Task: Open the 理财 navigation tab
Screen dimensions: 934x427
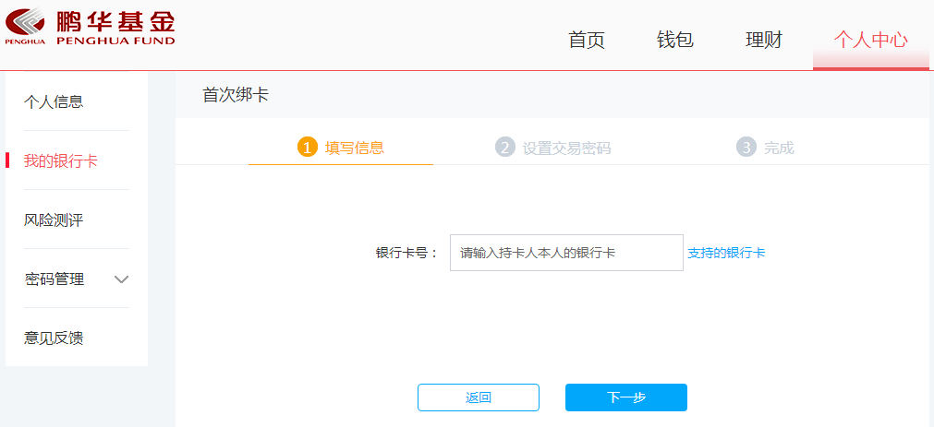Action: 764,40
